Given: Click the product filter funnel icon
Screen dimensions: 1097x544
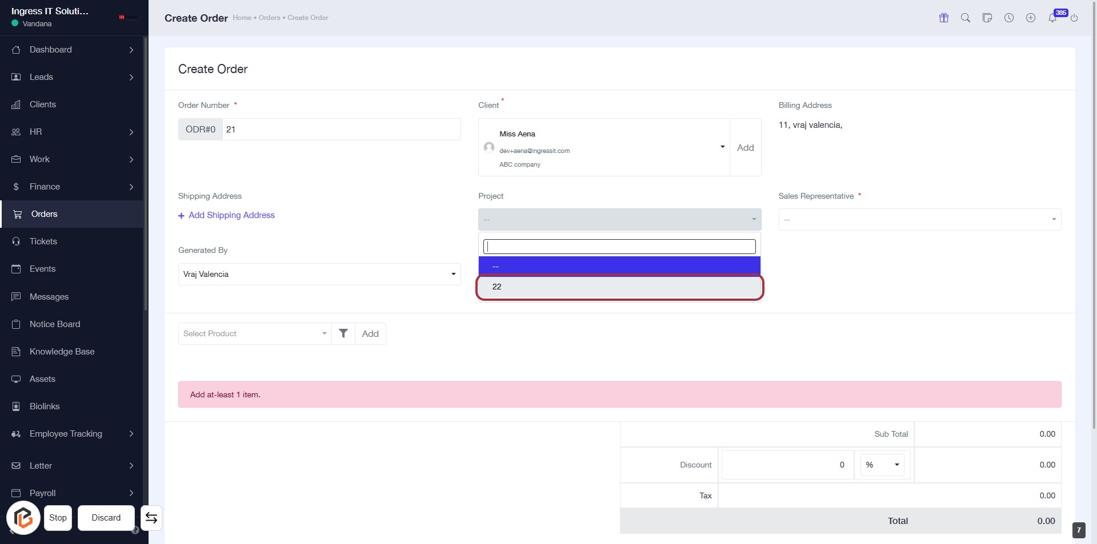Looking at the screenshot, I should point(343,333).
